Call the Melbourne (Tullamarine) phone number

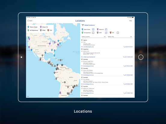128,93
